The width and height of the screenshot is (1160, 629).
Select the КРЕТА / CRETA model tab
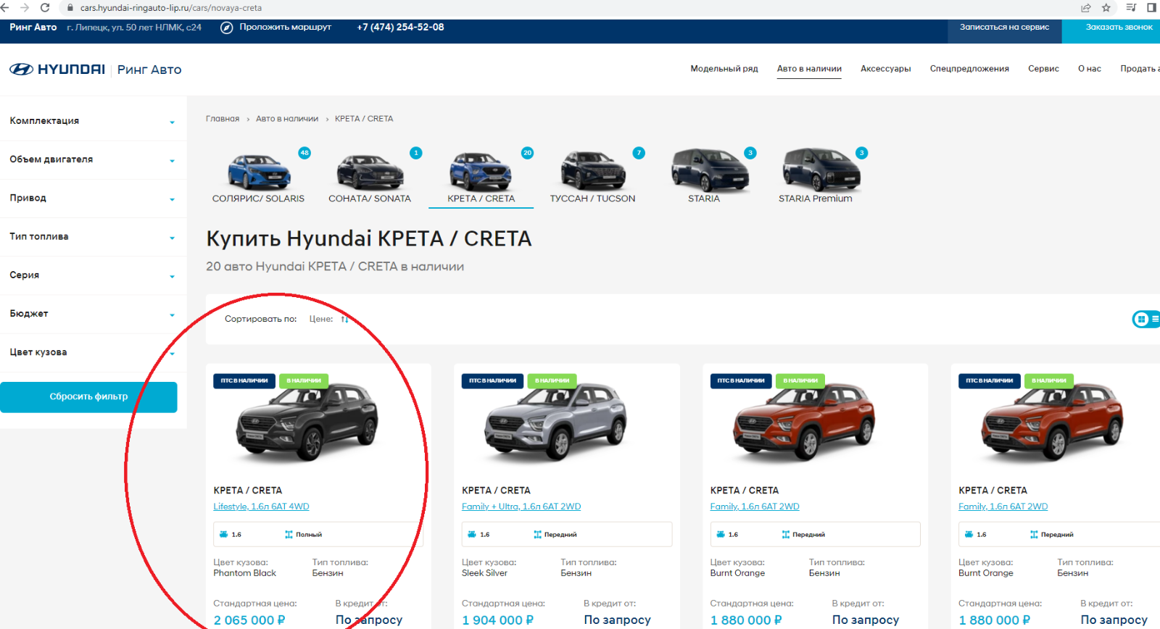[481, 178]
